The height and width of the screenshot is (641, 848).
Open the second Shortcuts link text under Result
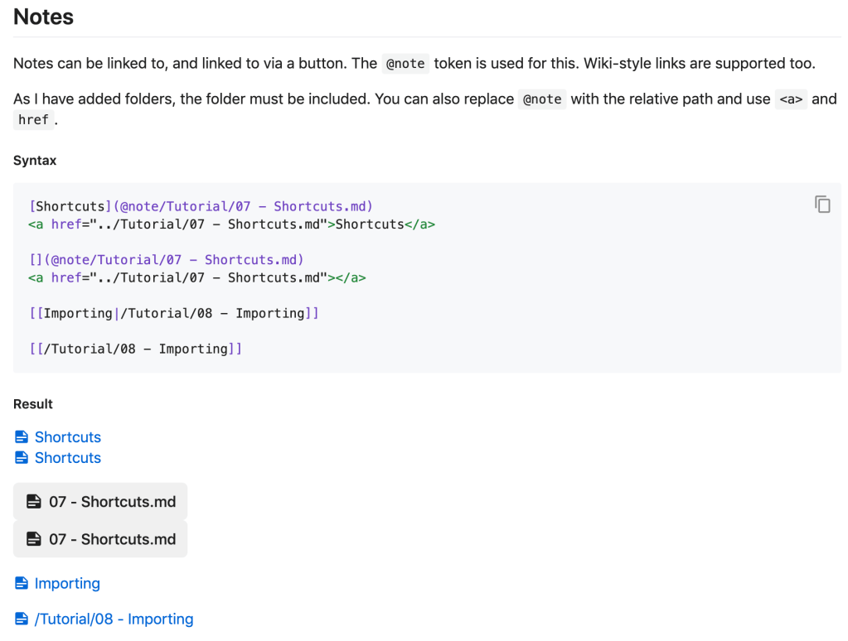click(67, 458)
